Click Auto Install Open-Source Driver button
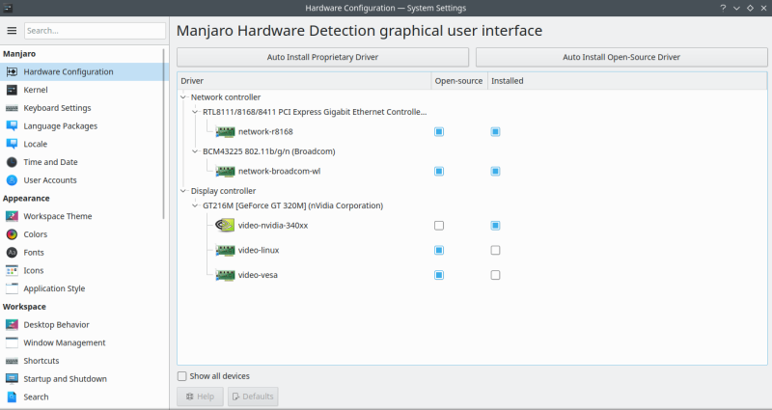The height and width of the screenshot is (410, 772). tap(621, 57)
